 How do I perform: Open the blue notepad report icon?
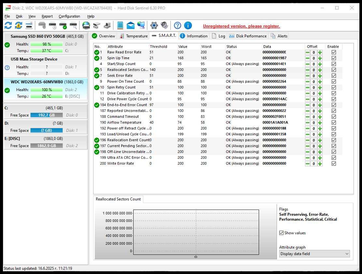click(x=120, y=25)
